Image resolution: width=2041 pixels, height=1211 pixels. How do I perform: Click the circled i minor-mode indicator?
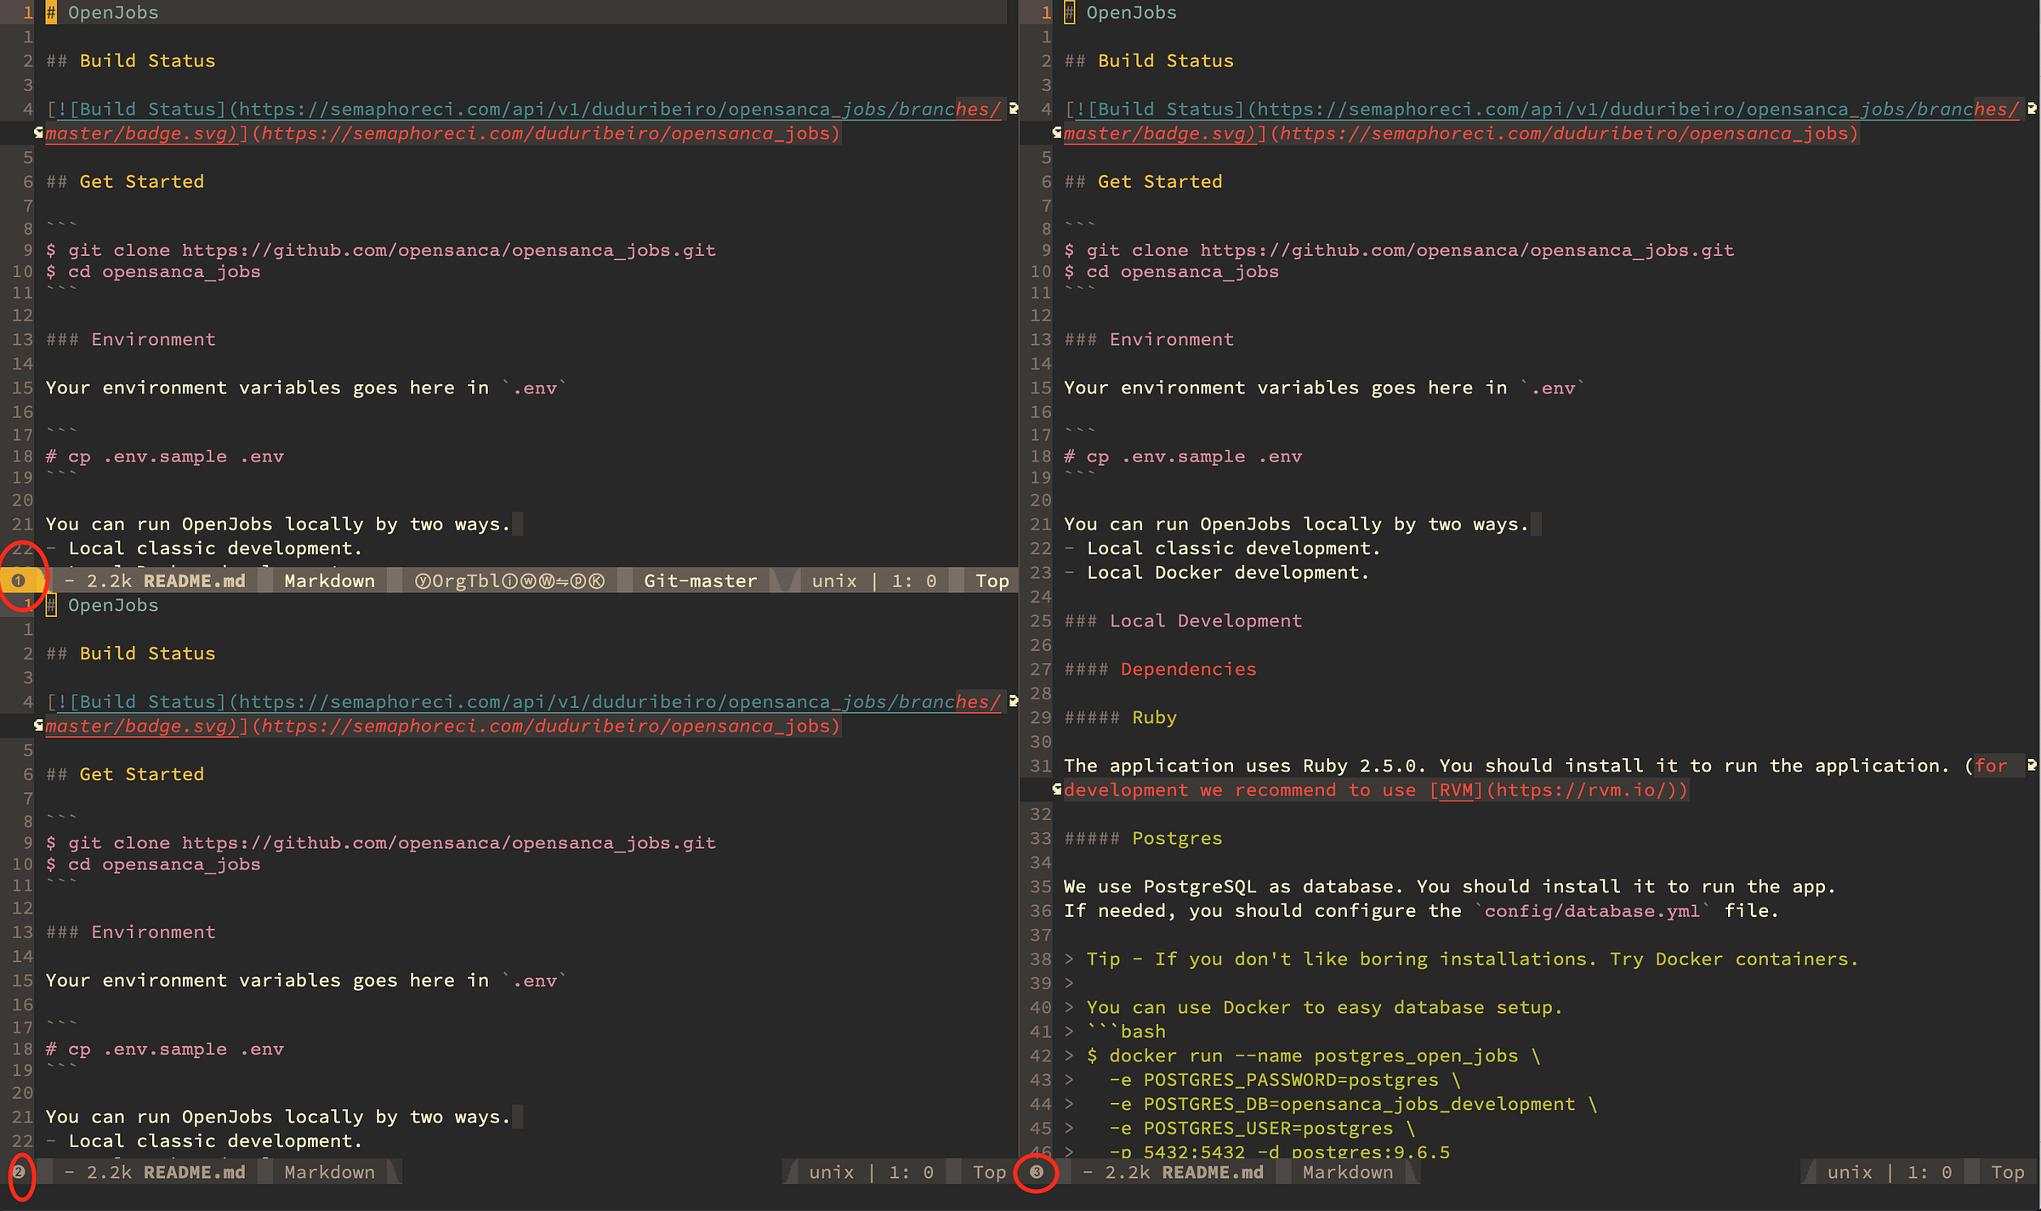(510, 581)
